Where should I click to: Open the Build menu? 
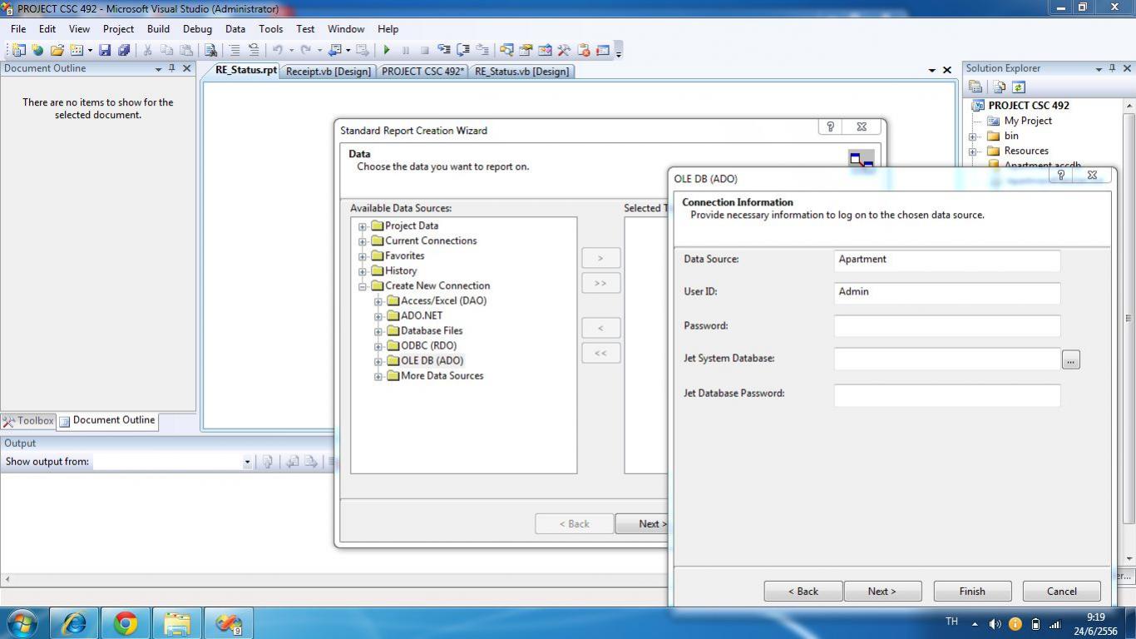click(x=158, y=28)
